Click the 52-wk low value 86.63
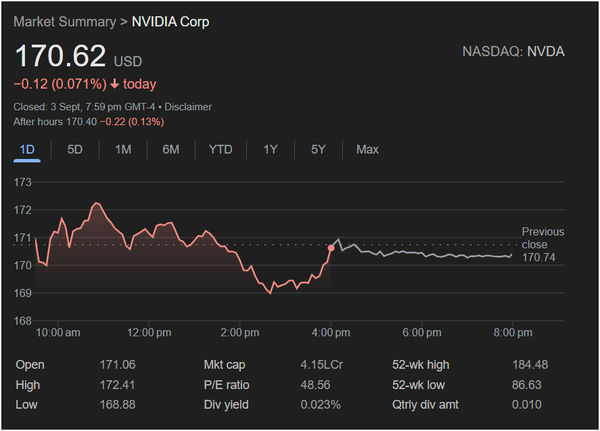Image resolution: width=600 pixels, height=431 pixels. [x=526, y=385]
